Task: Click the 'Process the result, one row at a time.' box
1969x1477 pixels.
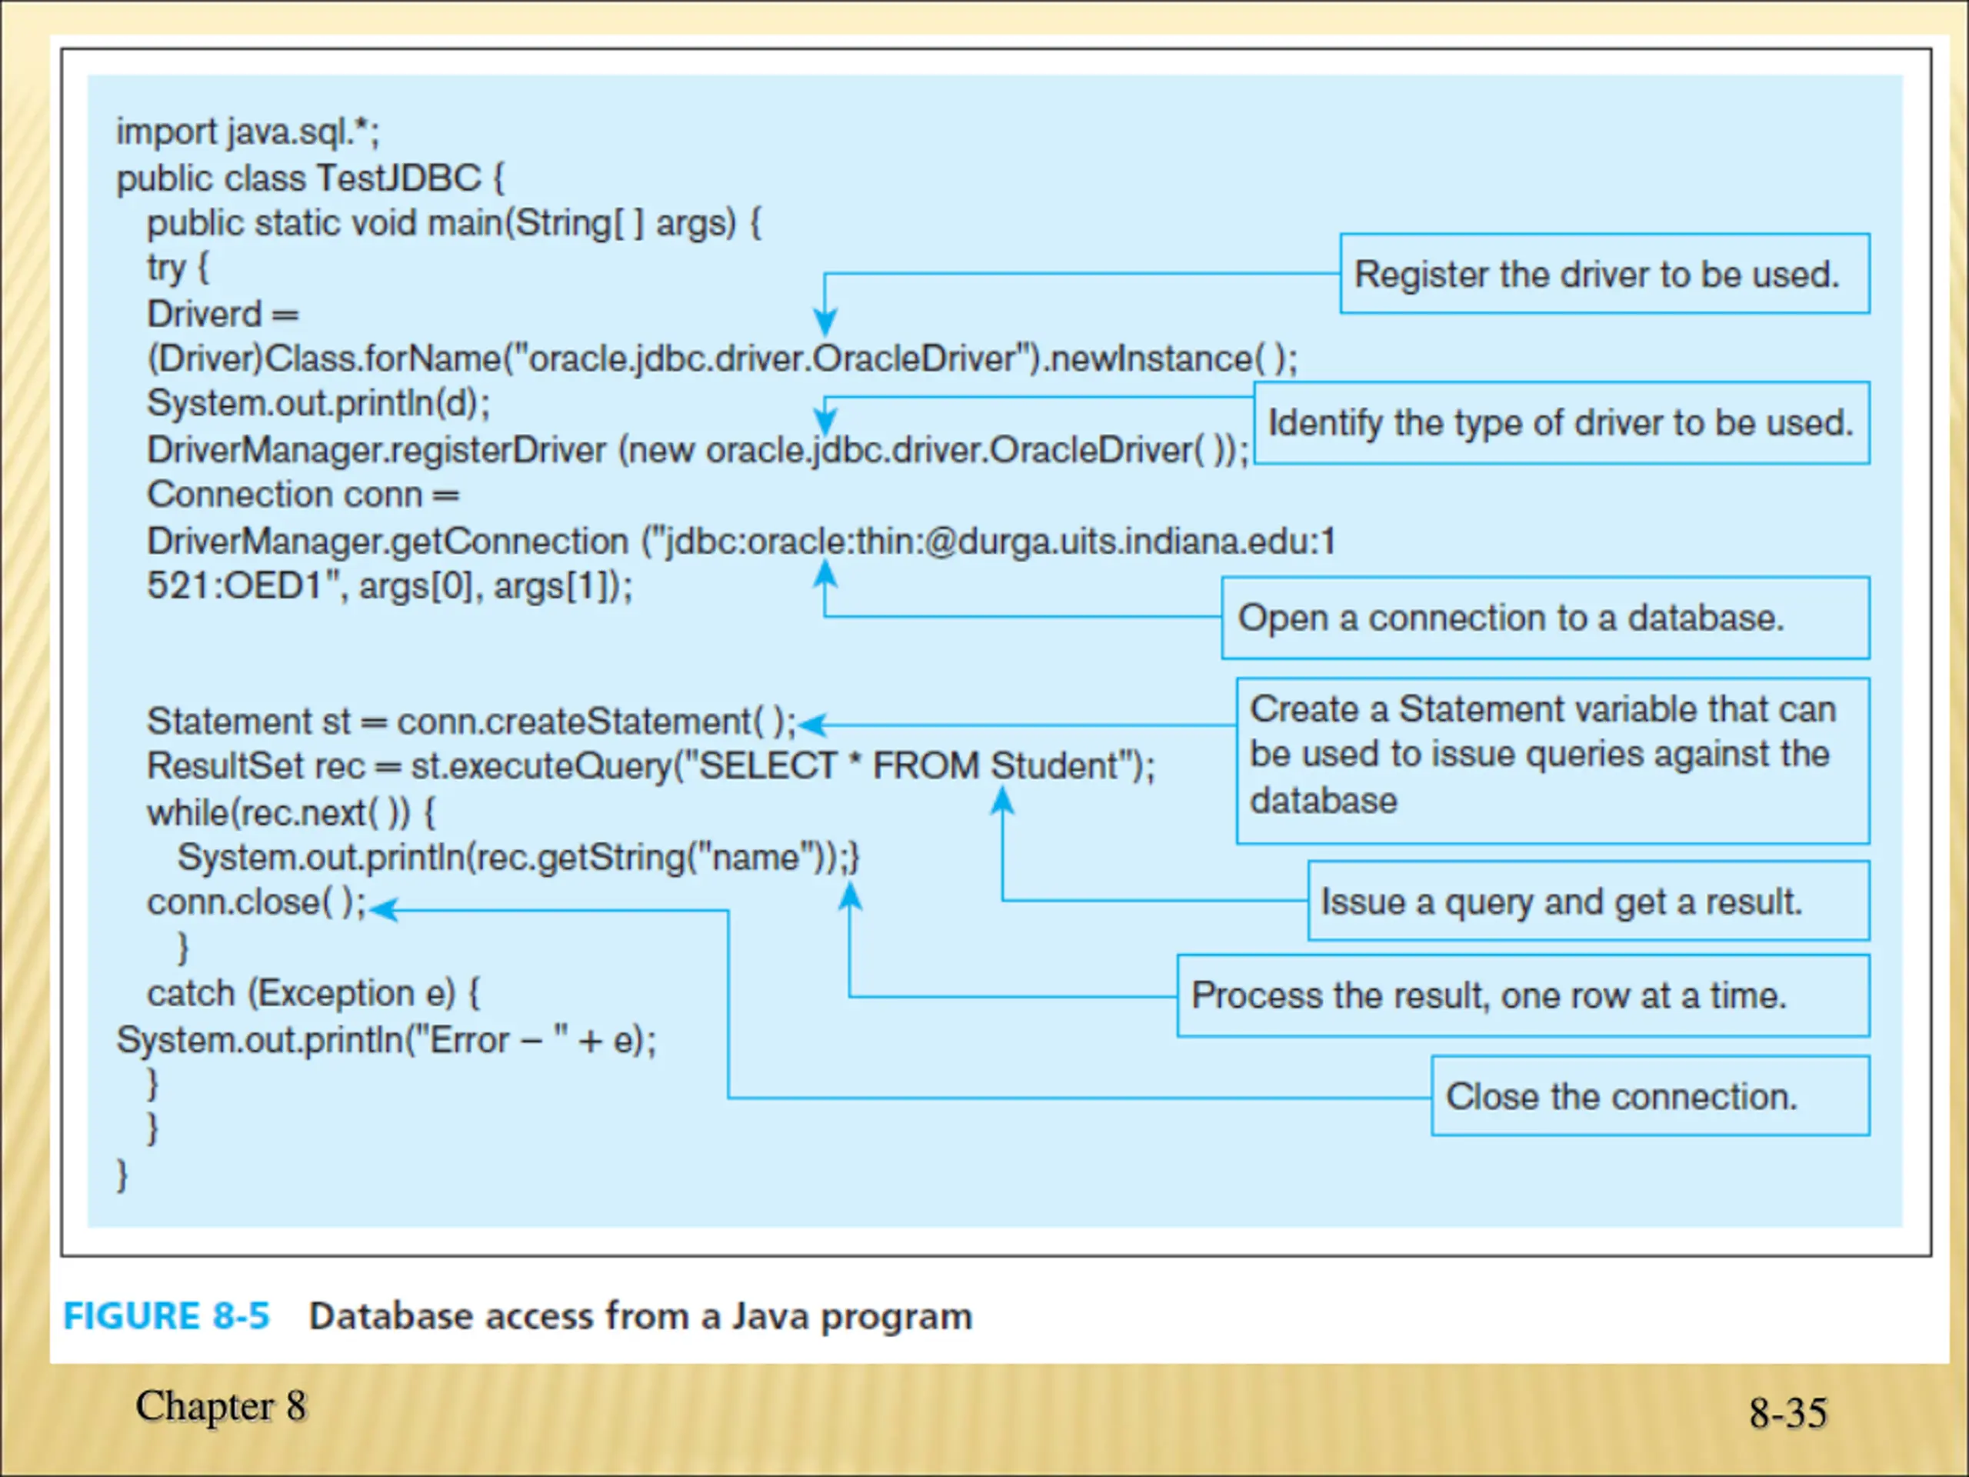Action: tap(1523, 995)
